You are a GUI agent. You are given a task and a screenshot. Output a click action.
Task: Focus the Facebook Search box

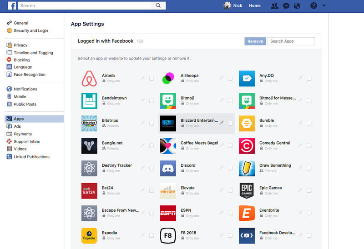(85, 5)
